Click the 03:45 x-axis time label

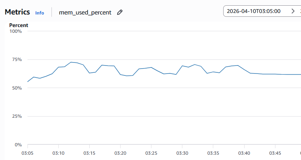275,153
